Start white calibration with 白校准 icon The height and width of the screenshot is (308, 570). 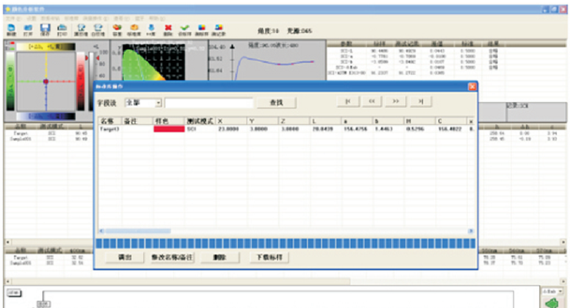pos(98,30)
